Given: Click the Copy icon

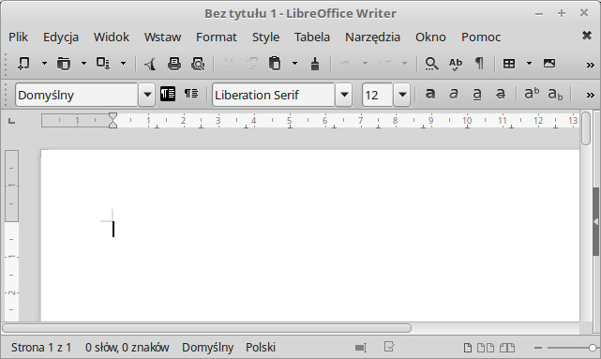Looking at the screenshot, I should point(252,63).
